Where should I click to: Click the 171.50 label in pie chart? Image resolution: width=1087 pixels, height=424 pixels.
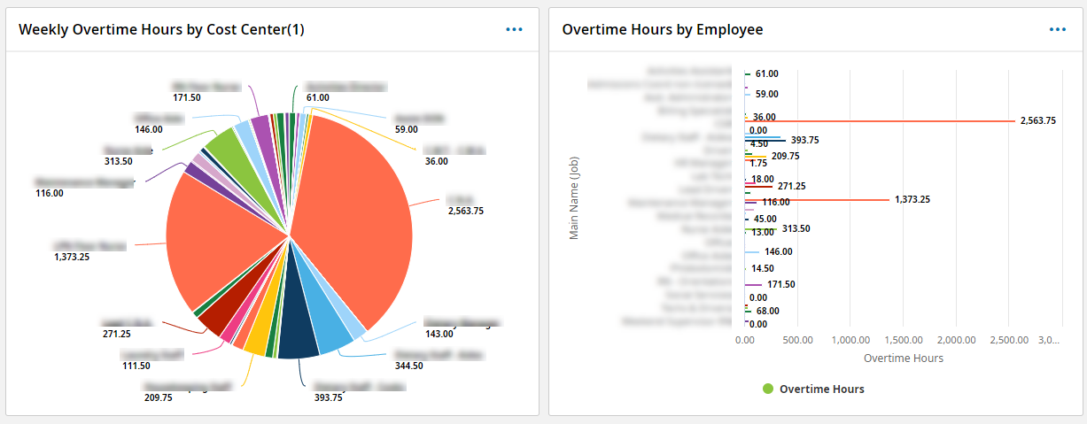(x=187, y=97)
